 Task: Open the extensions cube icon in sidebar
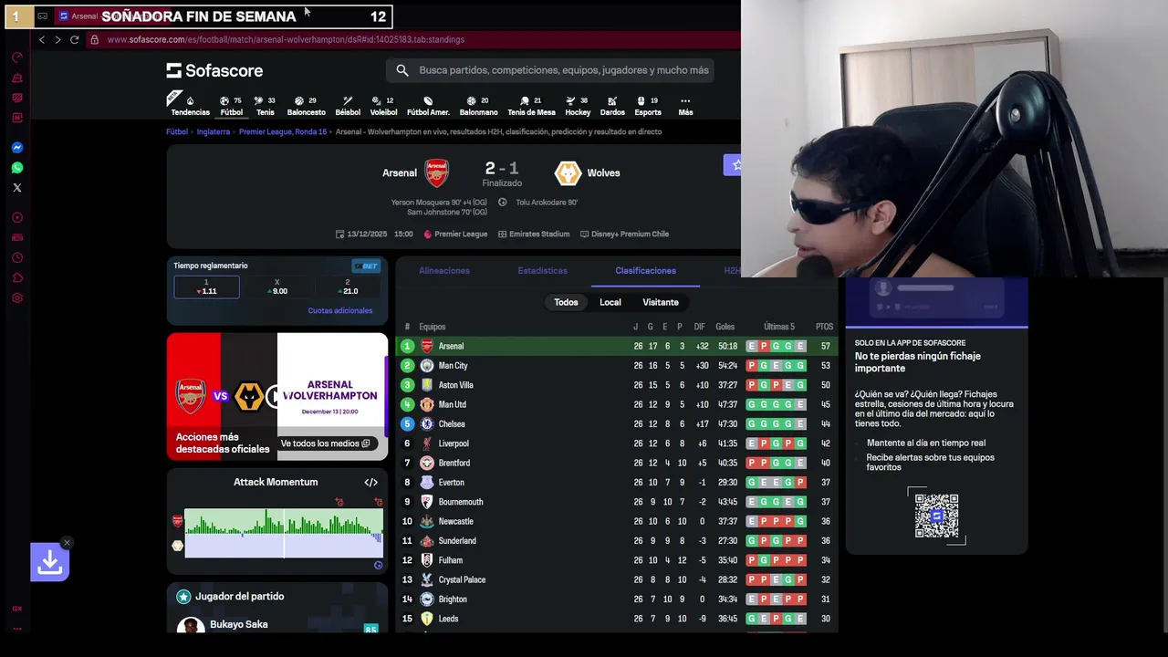[x=16, y=277]
